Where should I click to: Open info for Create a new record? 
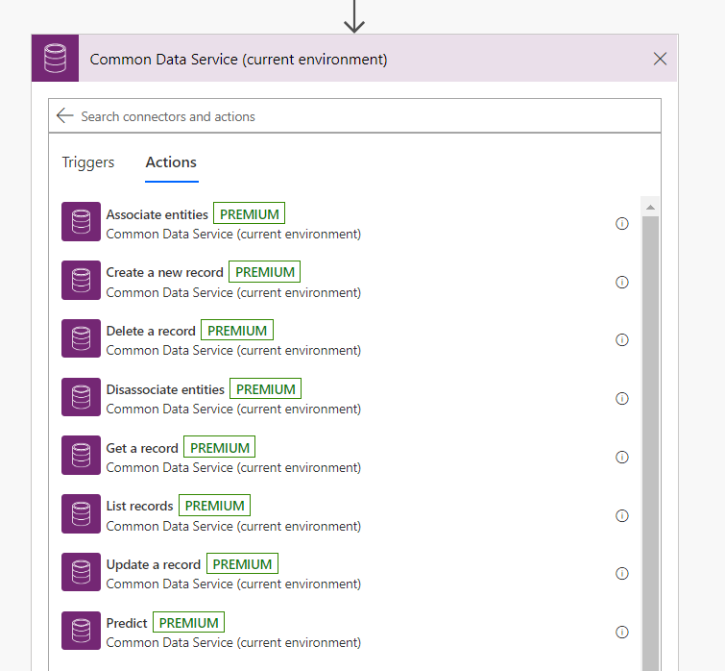click(x=621, y=282)
